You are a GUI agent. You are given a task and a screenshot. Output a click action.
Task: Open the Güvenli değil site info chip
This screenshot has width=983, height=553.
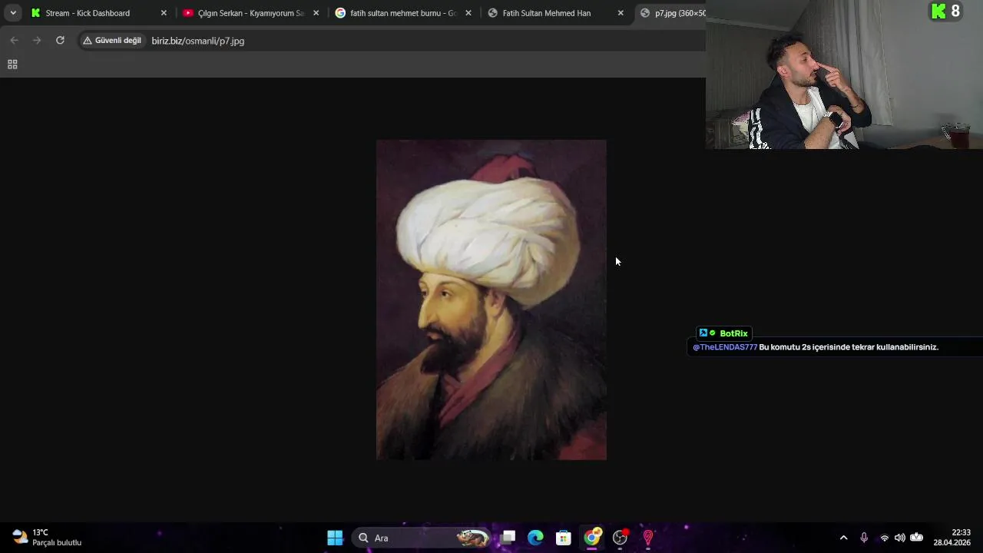tap(112, 41)
